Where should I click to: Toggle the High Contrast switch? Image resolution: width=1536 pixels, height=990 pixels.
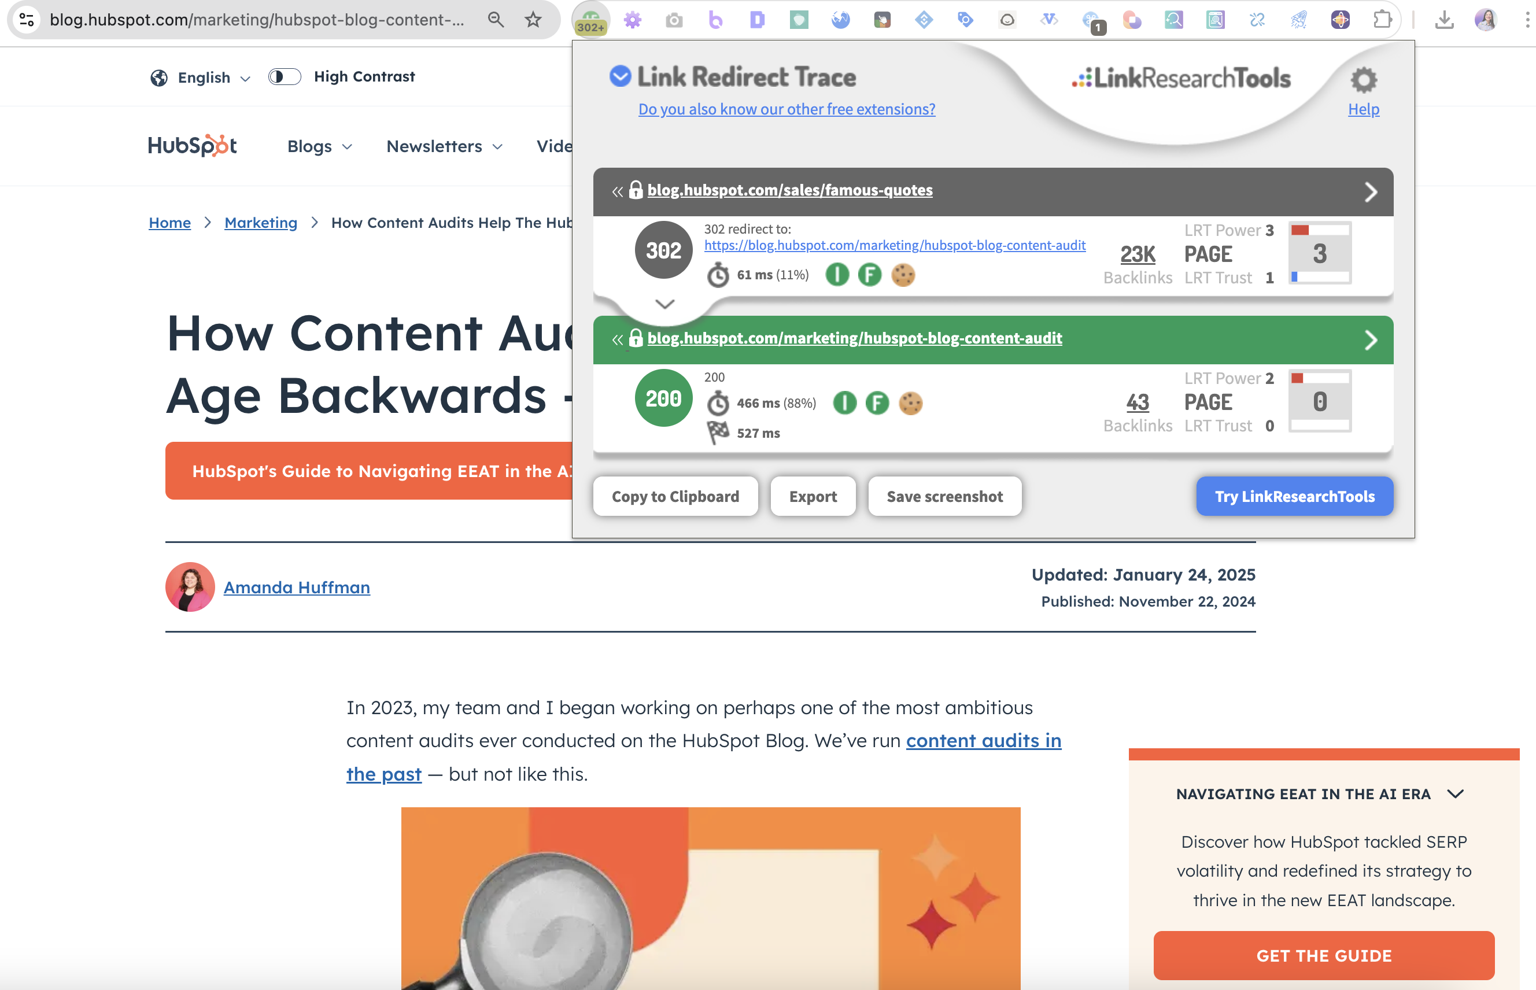tap(284, 77)
